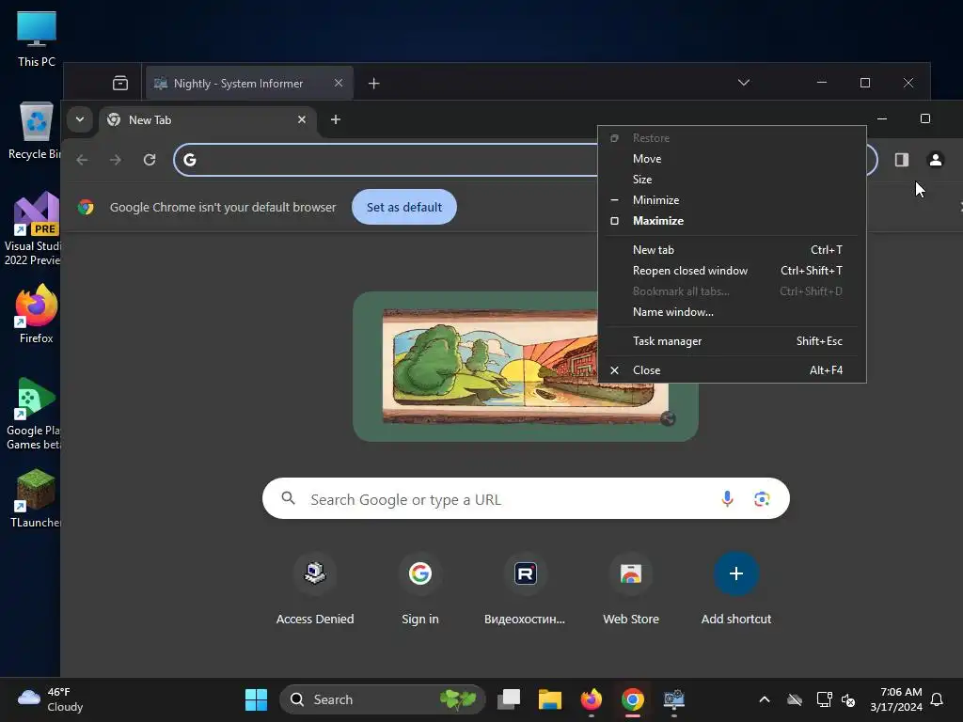Show hidden tray icons chevron
This screenshot has height=722, width=963.
coord(765,699)
